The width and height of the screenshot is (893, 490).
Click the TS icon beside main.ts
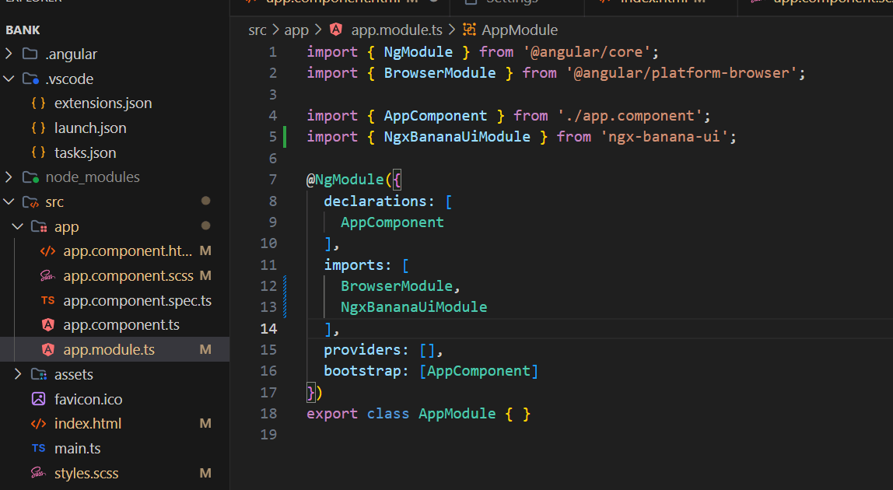[x=39, y=449]
